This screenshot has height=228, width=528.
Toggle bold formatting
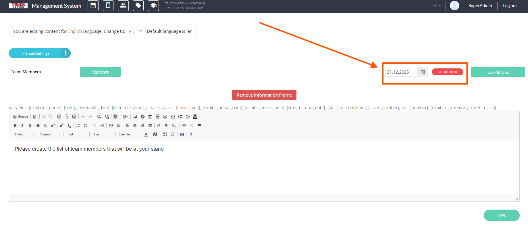pyautogui.click(x=15, y=126)
